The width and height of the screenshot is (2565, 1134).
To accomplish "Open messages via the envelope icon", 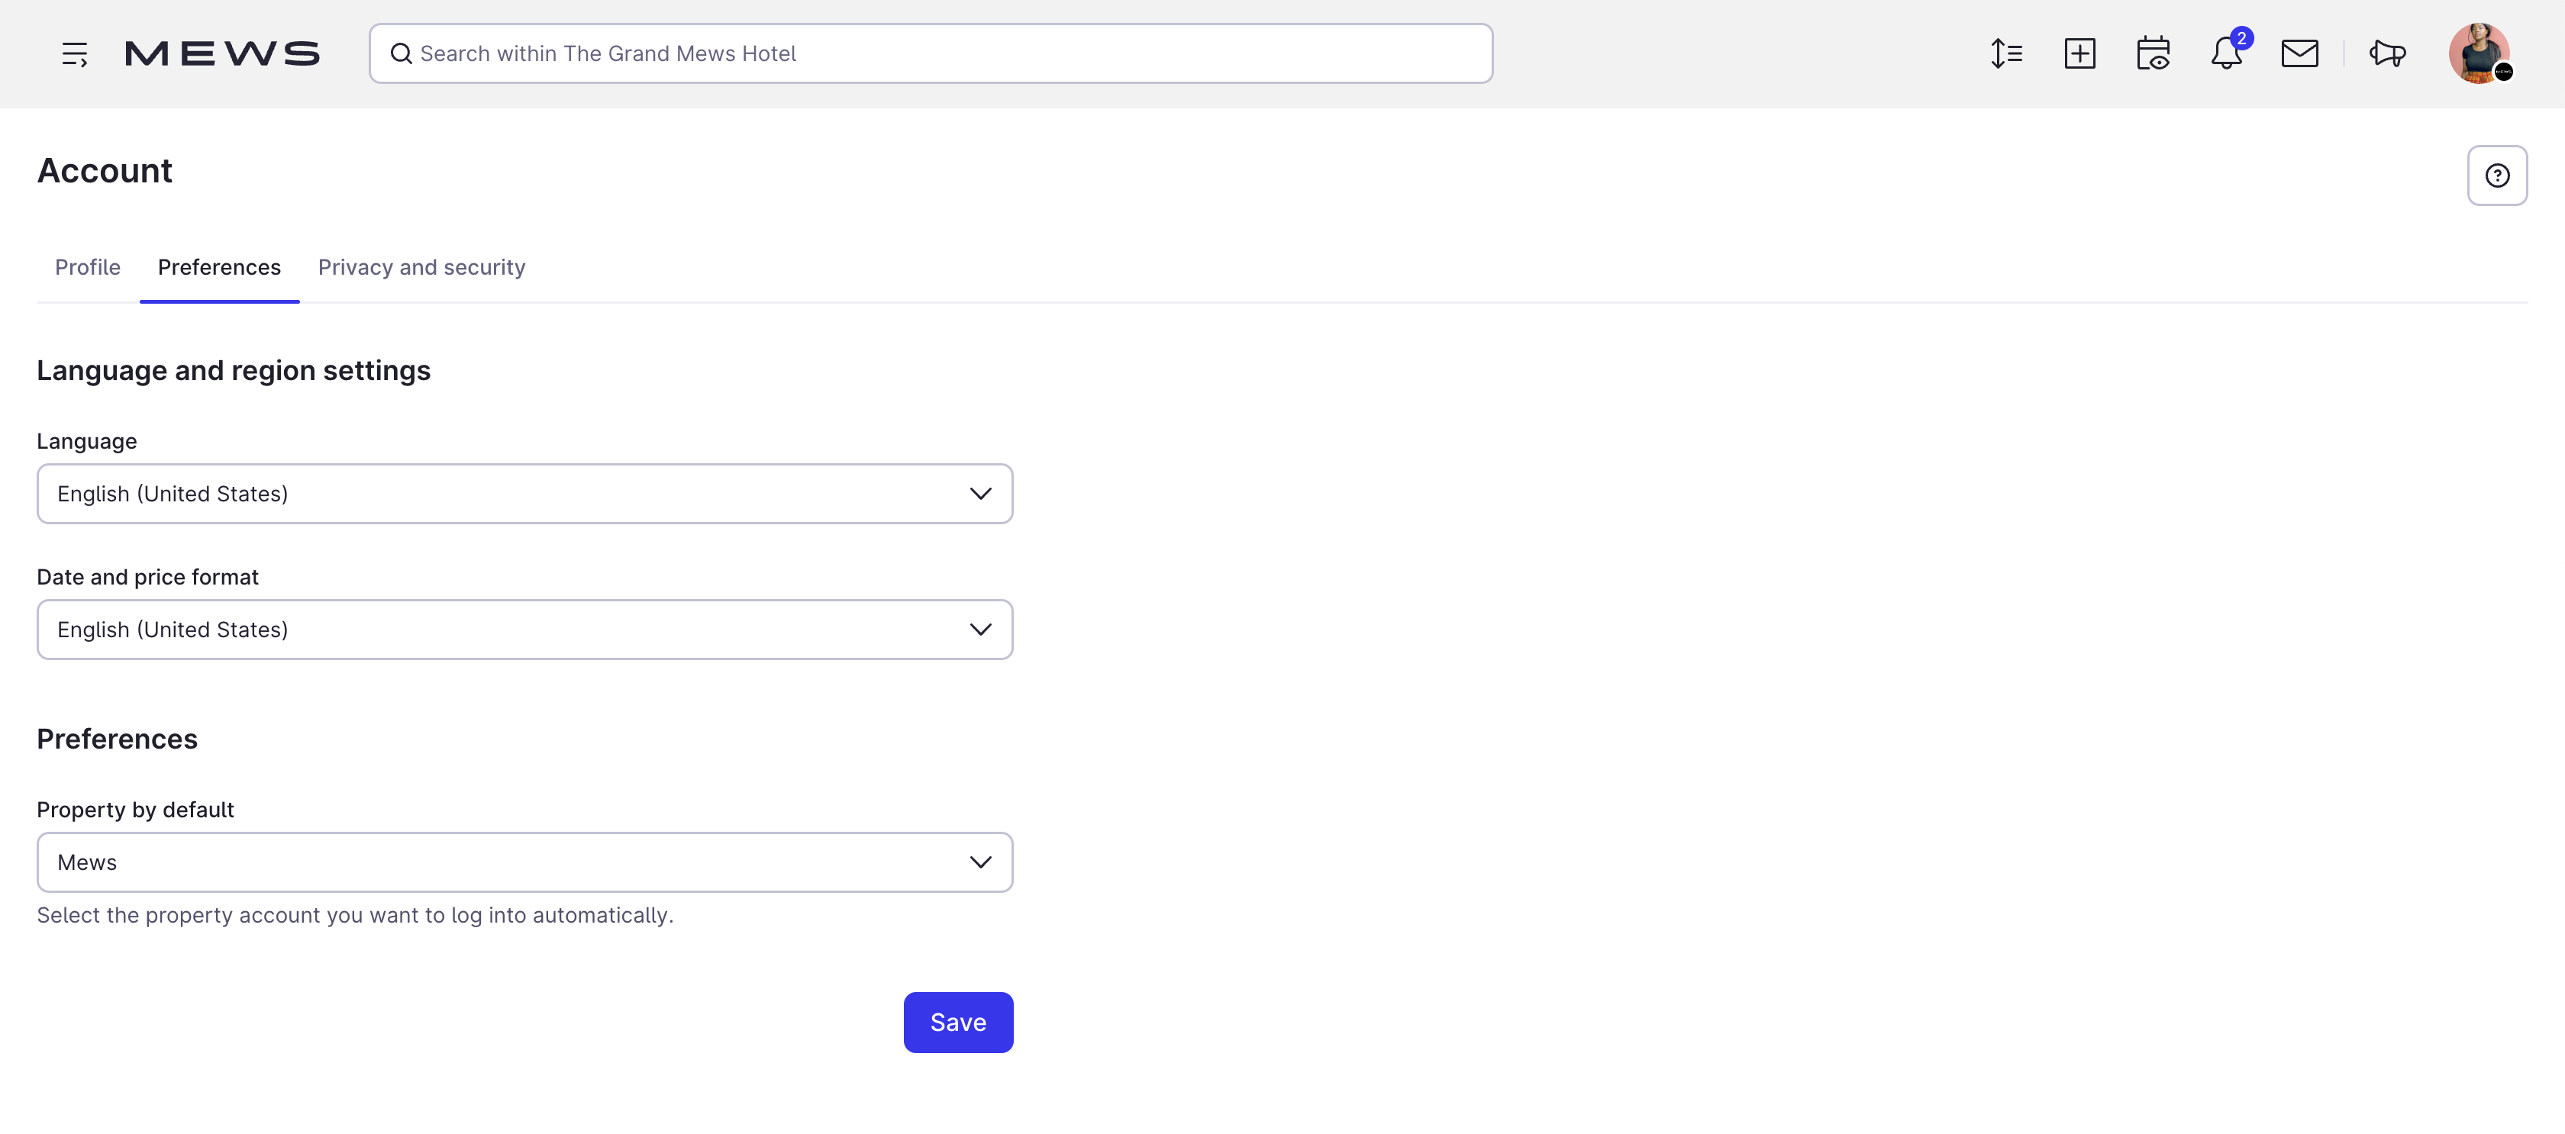I will click(2300, 53).
